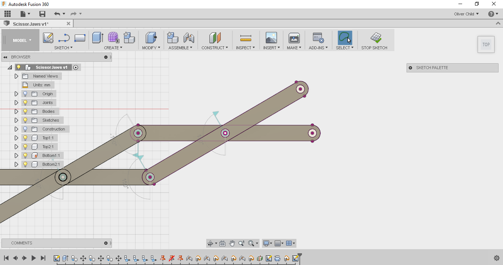Open Grid and Snaps dropdown

pos(279,243)
